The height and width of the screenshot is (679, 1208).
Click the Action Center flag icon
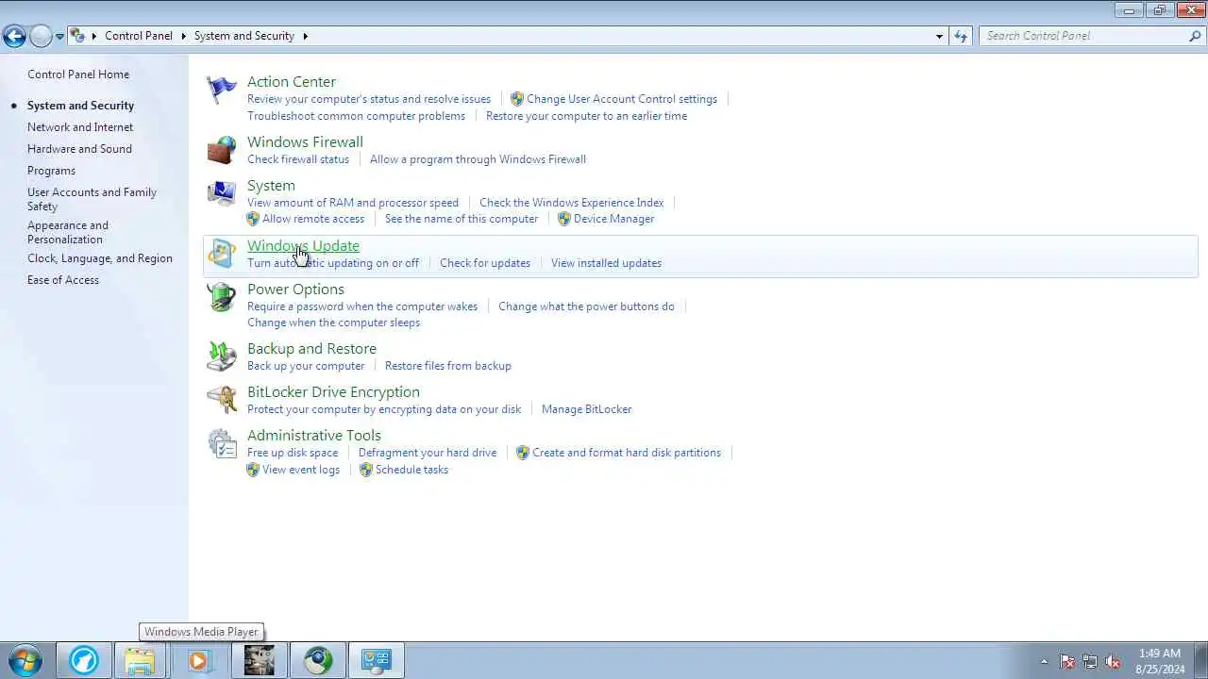pos(222,90)
